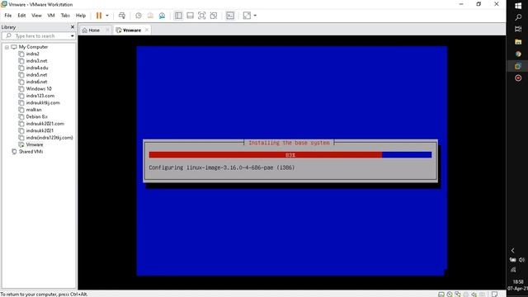Click the message log status bar icon
528x297 pixels.
[x=495, y=295]
